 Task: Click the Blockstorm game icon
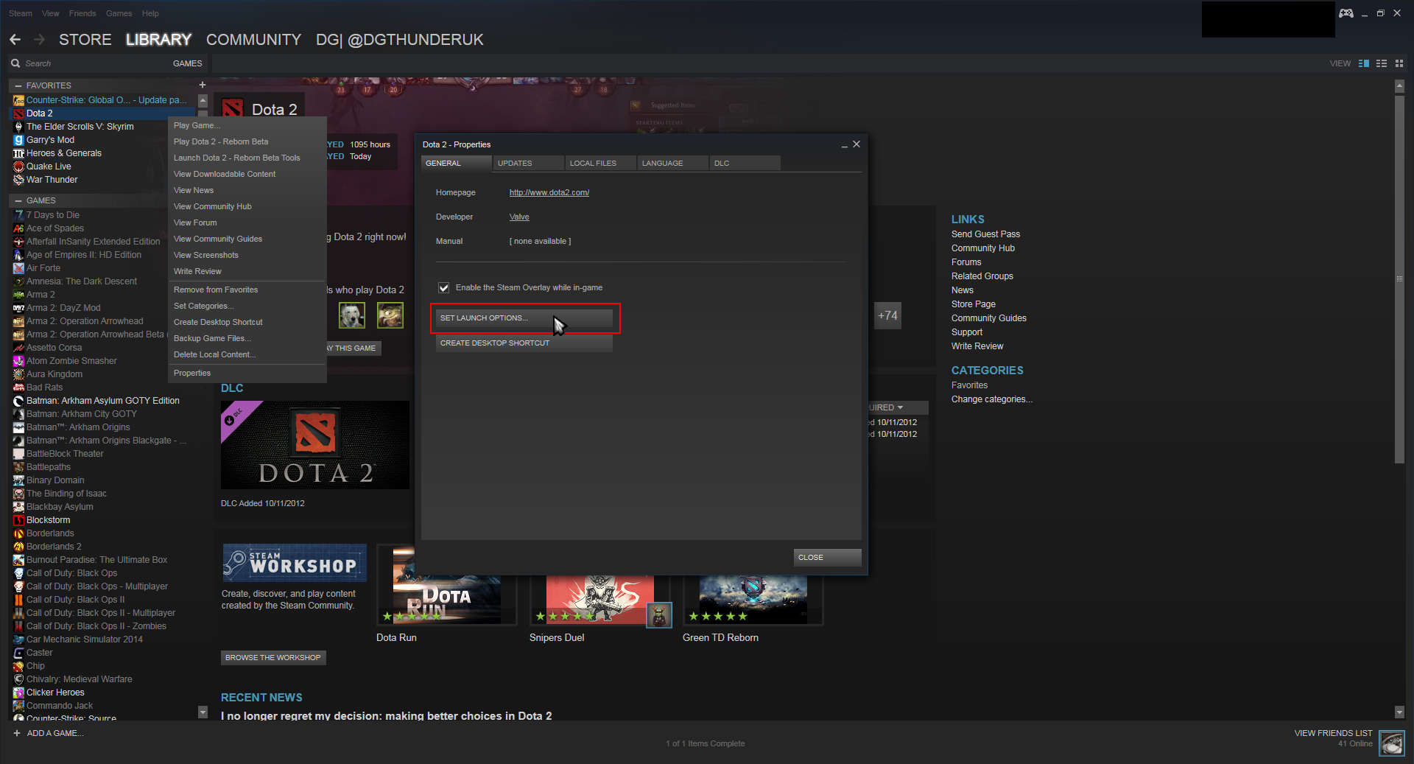(19, 520)
